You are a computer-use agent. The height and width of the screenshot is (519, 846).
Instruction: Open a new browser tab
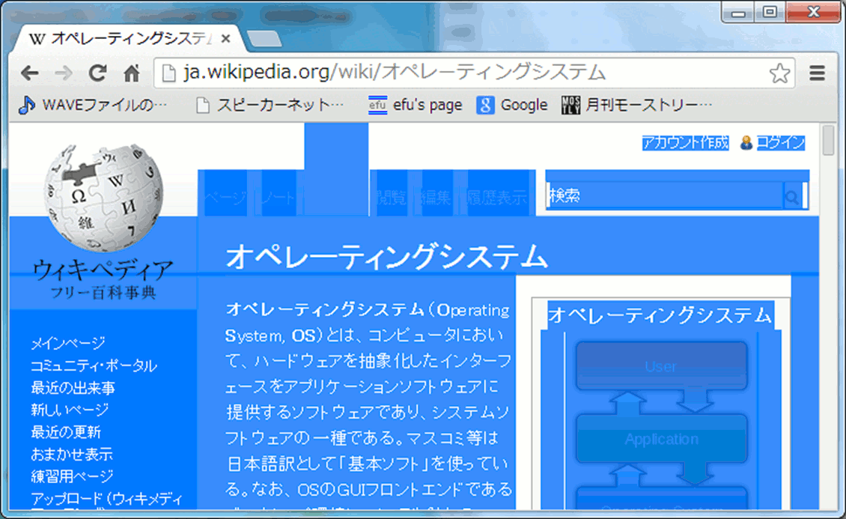[263, 39]
